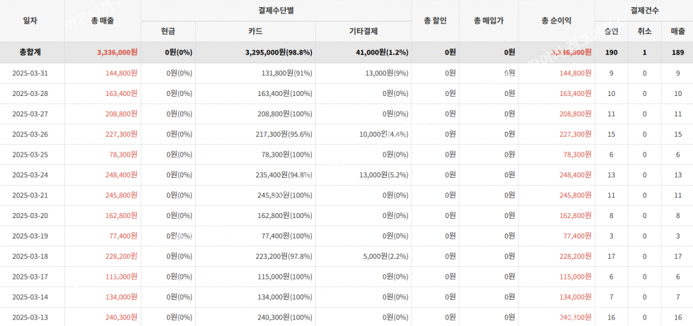Click the 2025-03-26 date cell

(x=30, y=134)
